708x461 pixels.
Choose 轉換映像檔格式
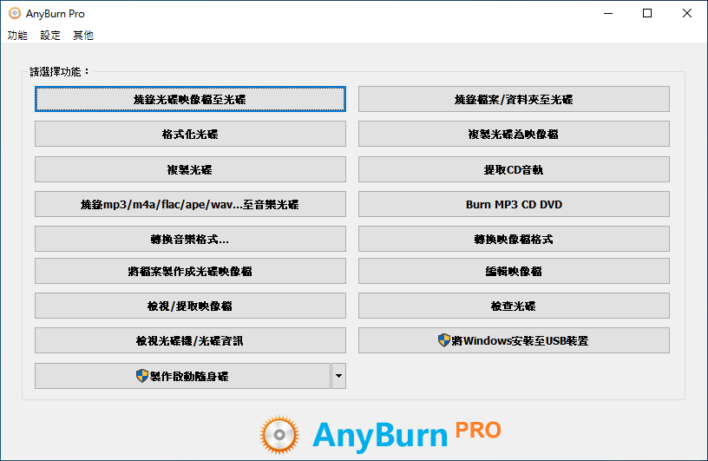514,239
